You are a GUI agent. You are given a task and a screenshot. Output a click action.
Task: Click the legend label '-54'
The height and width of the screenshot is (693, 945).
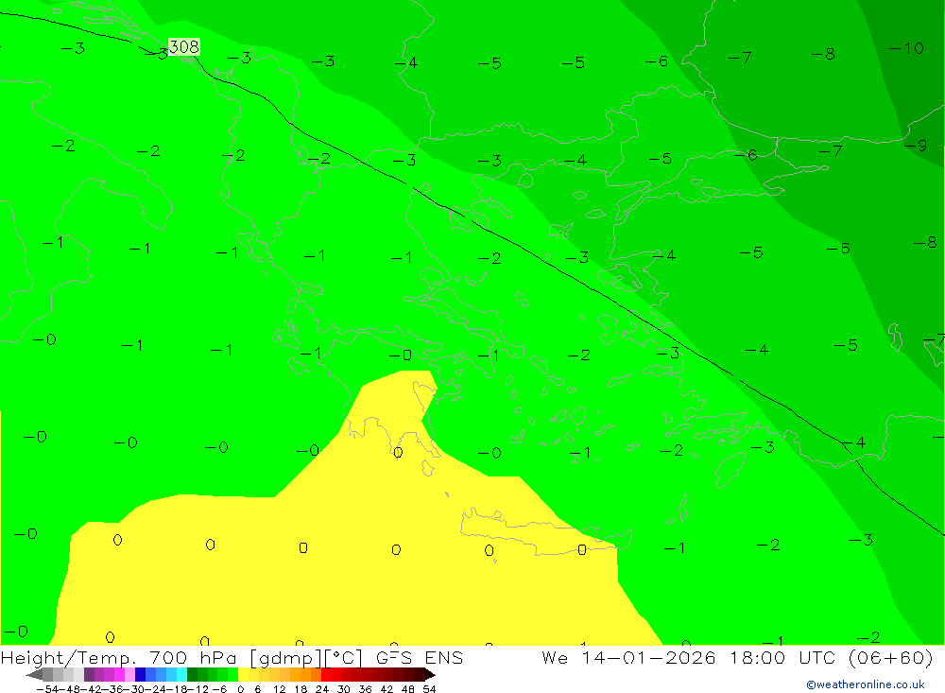[47, 689]
